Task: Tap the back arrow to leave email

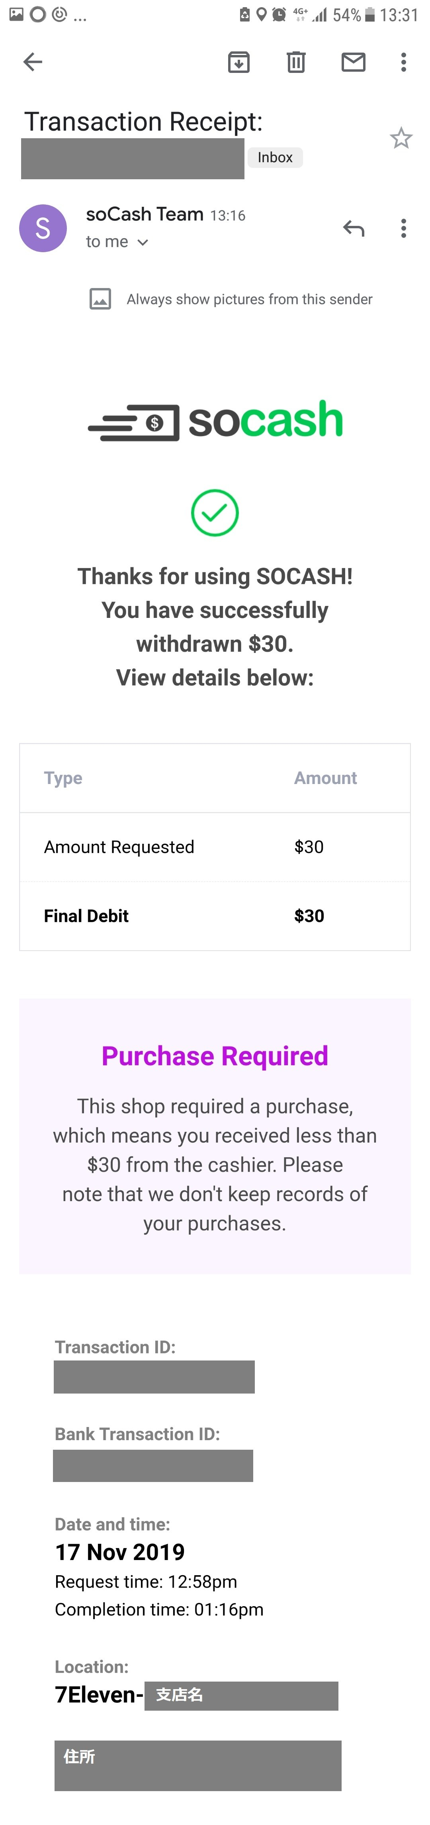Action: 33,62
